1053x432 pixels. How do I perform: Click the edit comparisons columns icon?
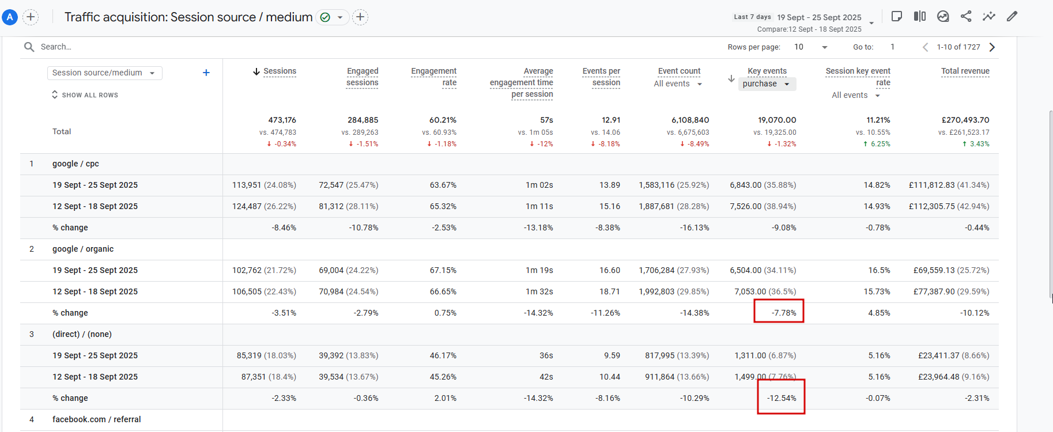920,16
